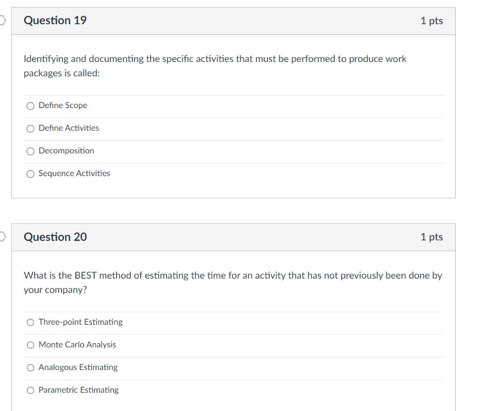Choose Three-point Estimating for Question 20
Viewport: 477px width, 411px height.
point(30,322)
